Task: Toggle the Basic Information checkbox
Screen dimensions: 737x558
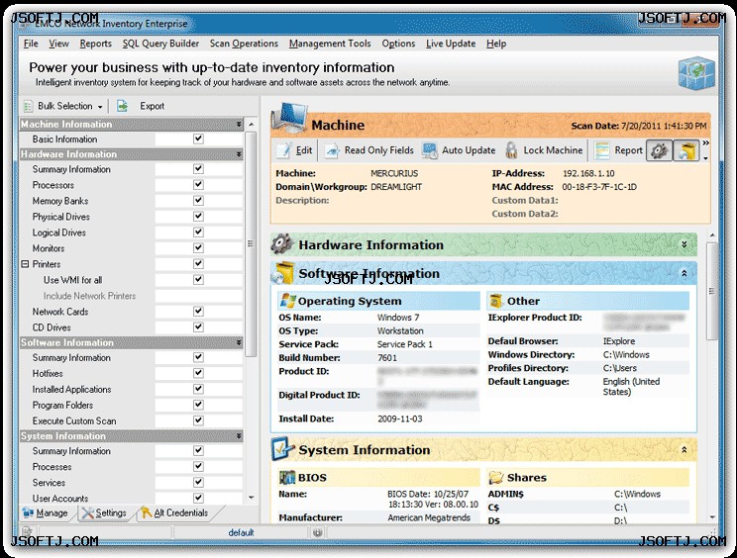Action: pos(198,139)
